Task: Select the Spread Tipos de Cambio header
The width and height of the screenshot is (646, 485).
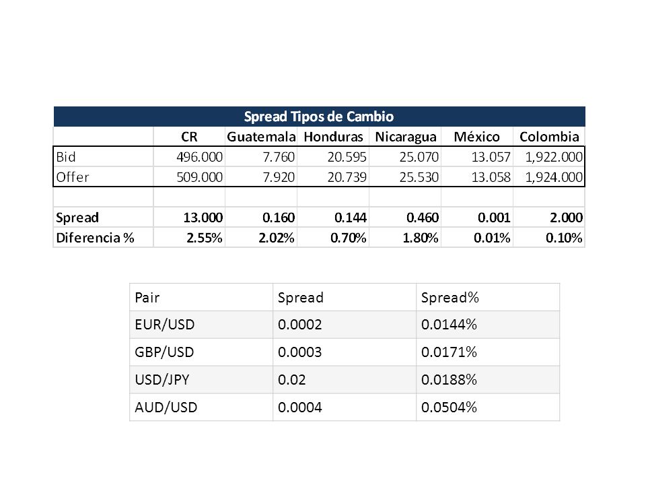Action: (319, 117)
